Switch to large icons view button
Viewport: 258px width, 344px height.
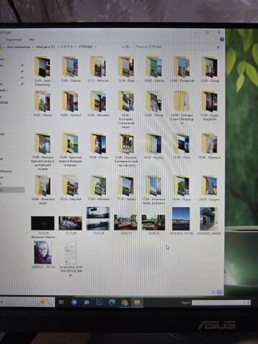click(x=220, y=292)
